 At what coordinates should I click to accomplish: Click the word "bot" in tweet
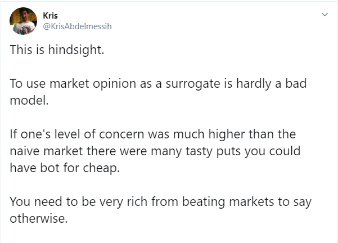49,168
